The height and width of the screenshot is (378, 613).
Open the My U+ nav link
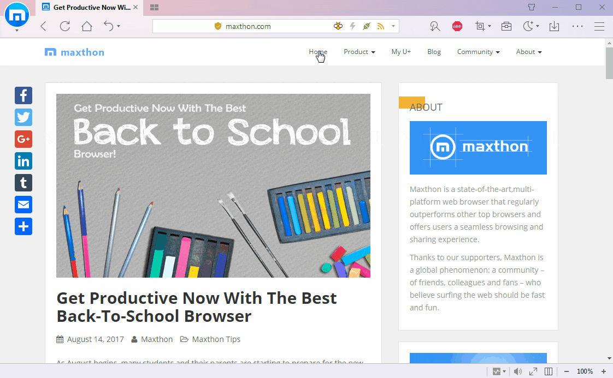coord(401,51)
